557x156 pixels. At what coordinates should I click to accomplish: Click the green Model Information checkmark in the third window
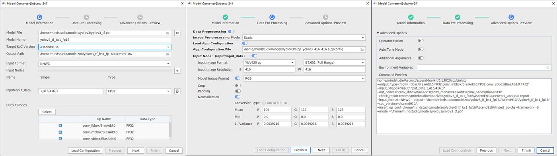point(411,17)
